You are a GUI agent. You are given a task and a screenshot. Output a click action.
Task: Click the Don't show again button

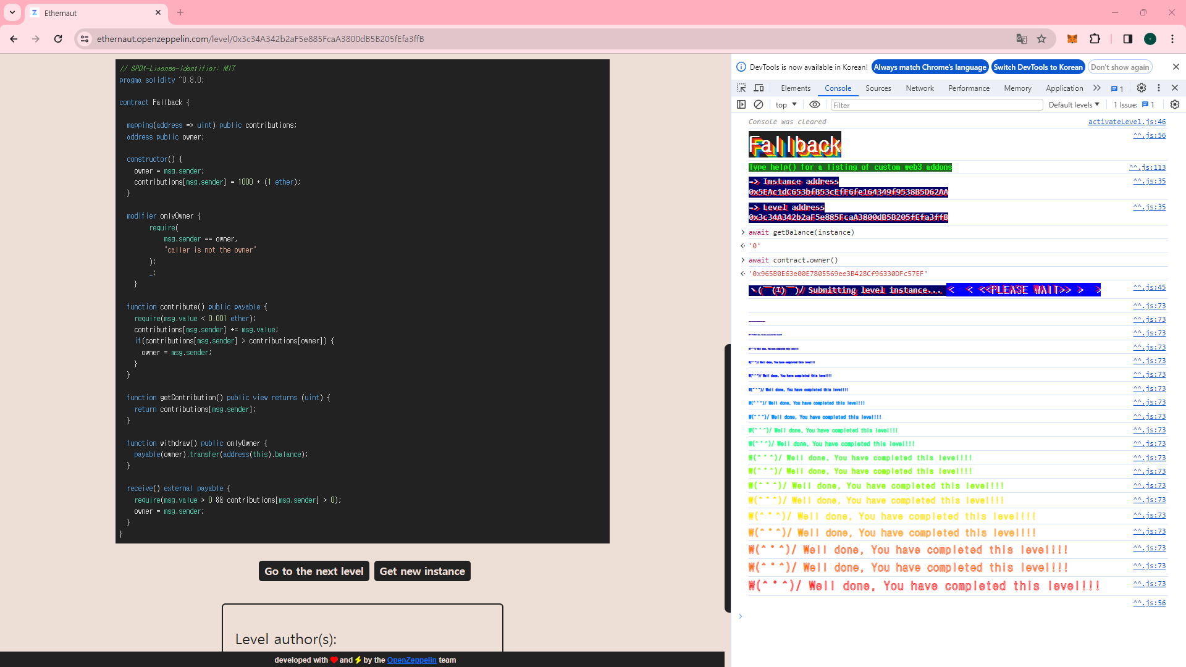coord(1120,67)
